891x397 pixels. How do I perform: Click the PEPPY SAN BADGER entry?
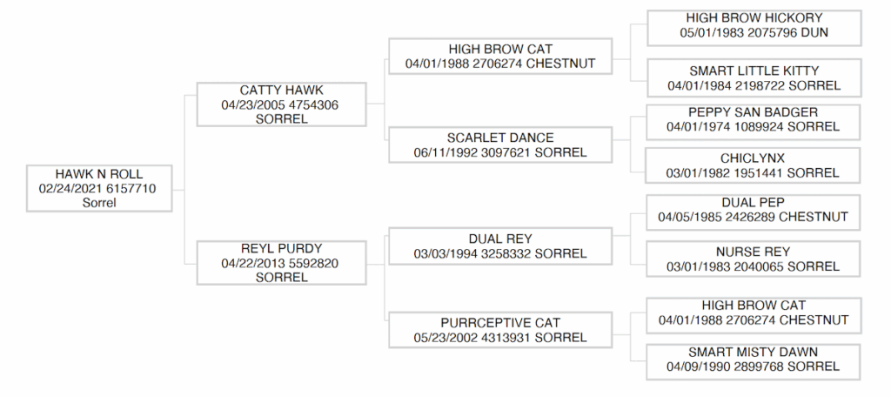(754, 112)
